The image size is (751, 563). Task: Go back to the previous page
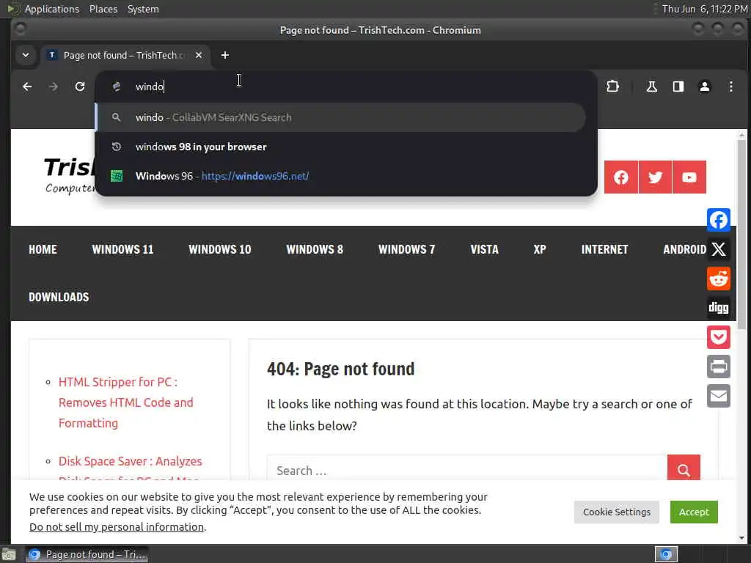pyautogui.click(x=27, y=87)
